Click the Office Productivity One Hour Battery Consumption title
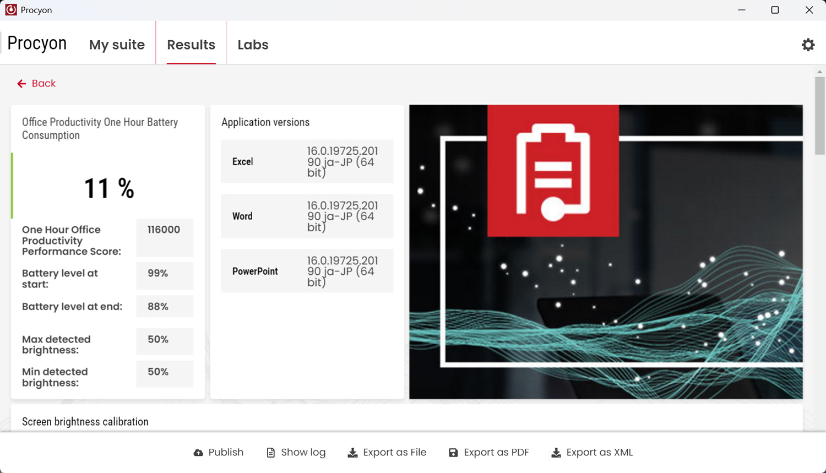The width and height of the screenshot is (826, 473). 100,129
